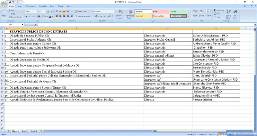Toggle Italic formatting

30,17
